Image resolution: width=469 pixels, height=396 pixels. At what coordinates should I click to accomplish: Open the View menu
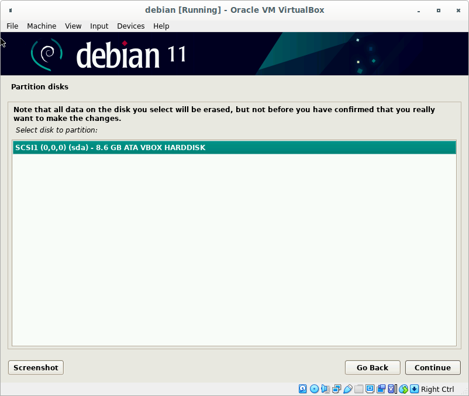point(73,26)
